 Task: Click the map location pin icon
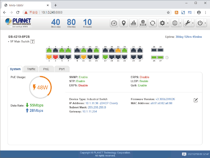coord(123,23)
